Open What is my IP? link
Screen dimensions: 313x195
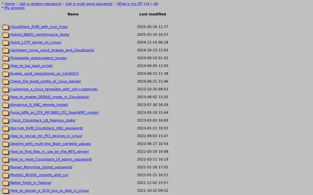(130, 4)
